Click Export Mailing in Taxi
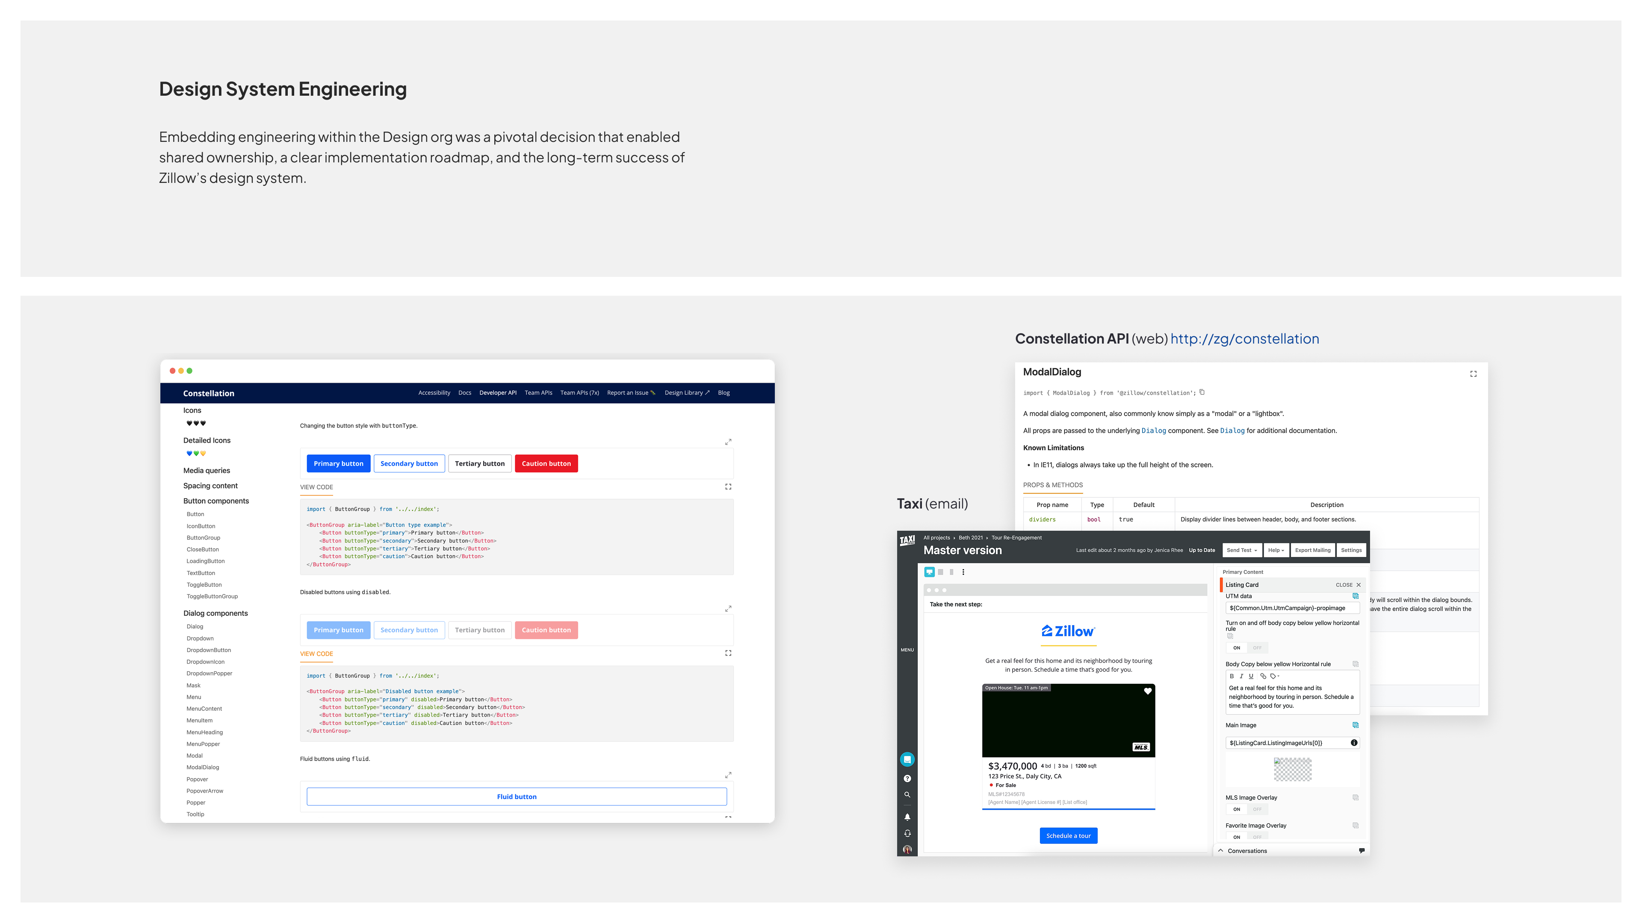The width and height of the screenshot is (1642, 923). 1312,550
